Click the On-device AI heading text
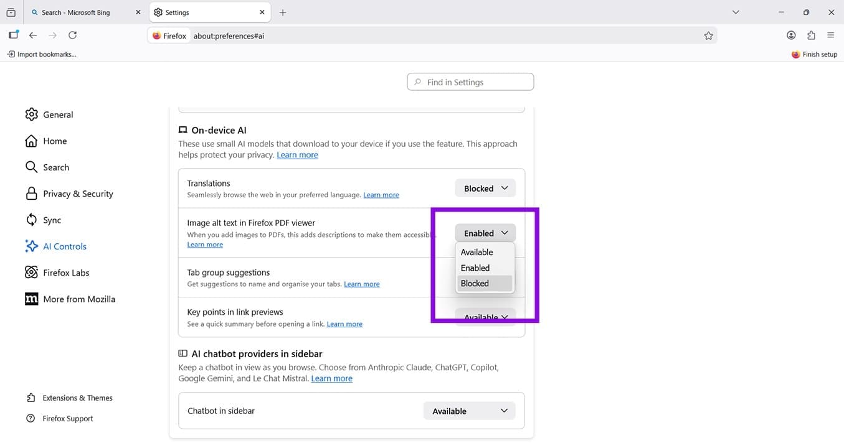This screenshot has width=844, height=448. click(x=219, y=130)
